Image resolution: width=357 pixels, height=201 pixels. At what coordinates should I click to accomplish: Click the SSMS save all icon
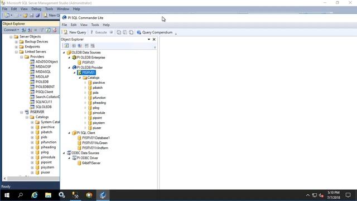[x=38, y=15]
